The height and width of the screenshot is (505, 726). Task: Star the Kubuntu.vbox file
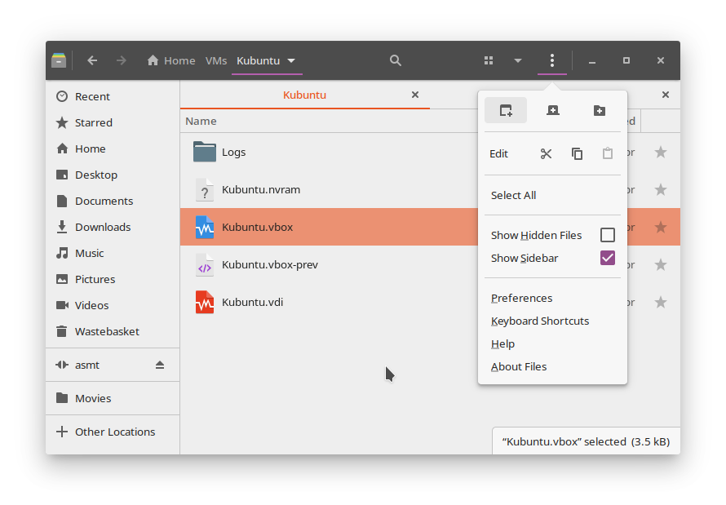coord(661,227)
